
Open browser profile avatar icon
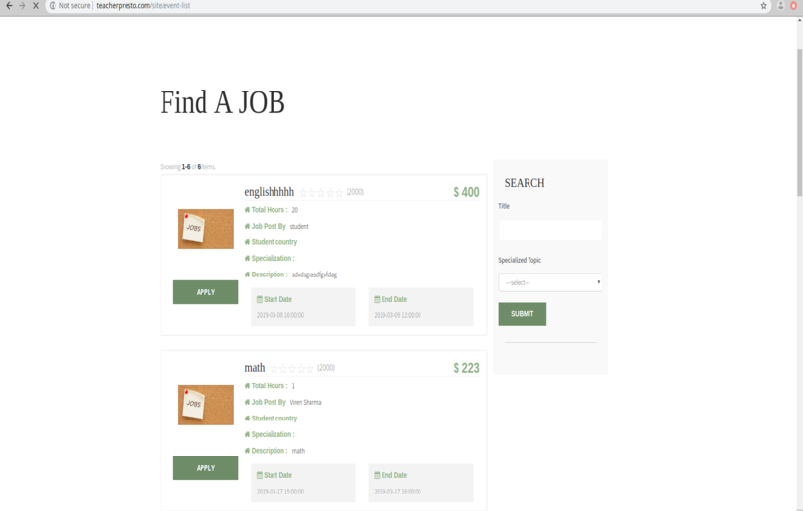[x=781, y=6]
